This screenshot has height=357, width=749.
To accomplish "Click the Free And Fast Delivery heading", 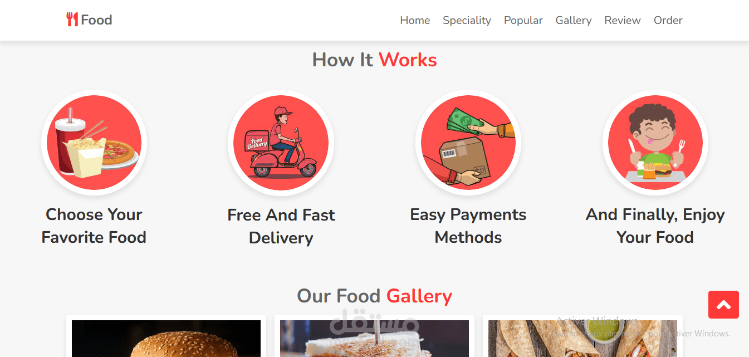I will [281, 227].
